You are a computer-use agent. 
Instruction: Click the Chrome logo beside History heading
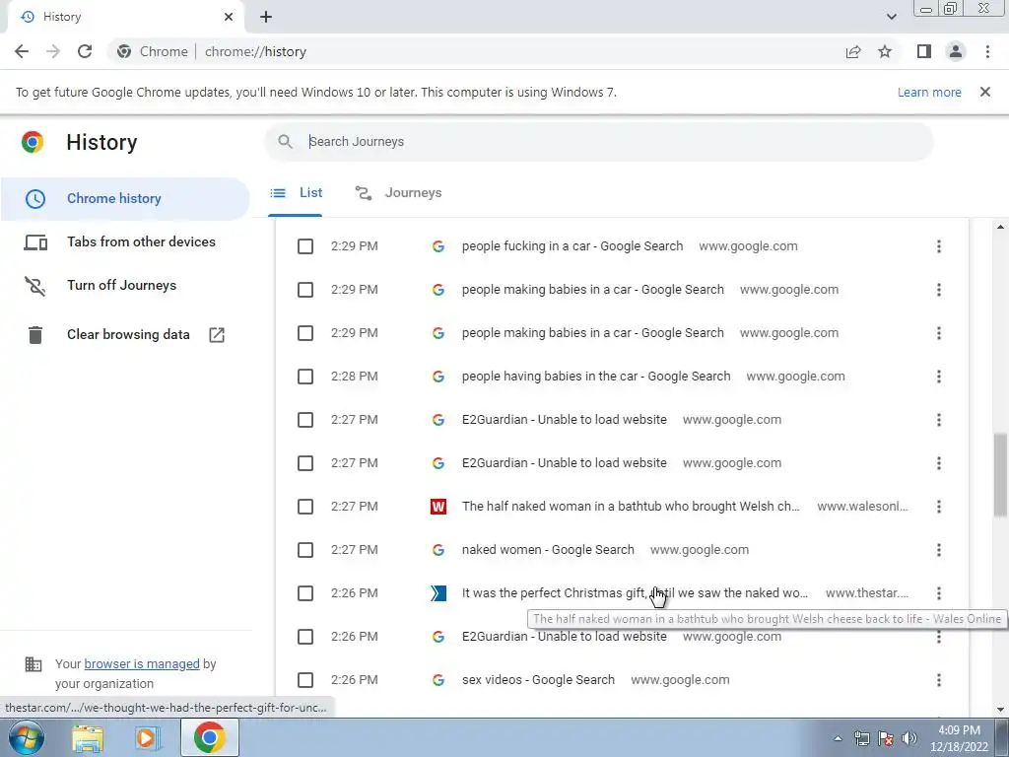click(x=33, y=142)
